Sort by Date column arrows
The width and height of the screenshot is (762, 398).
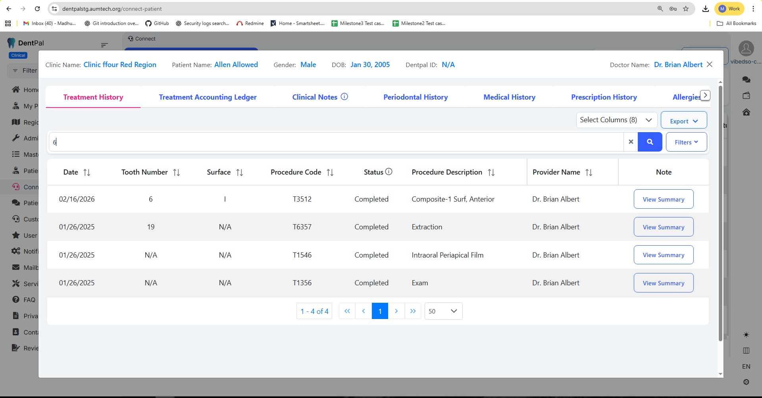pos(87,173)
